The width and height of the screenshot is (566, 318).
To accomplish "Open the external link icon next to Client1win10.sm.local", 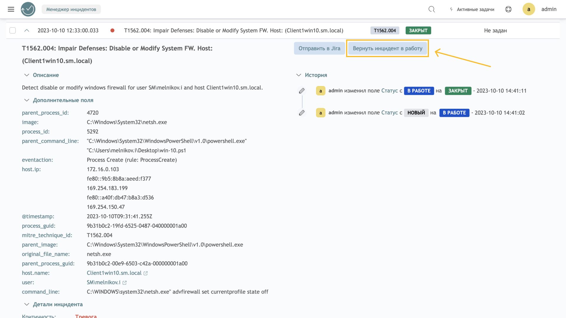I will point(146,273).
